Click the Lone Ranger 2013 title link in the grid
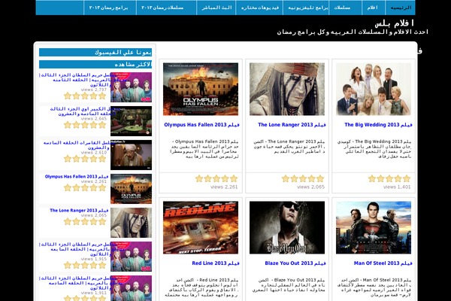451x301 pixels. pos(292,125)
